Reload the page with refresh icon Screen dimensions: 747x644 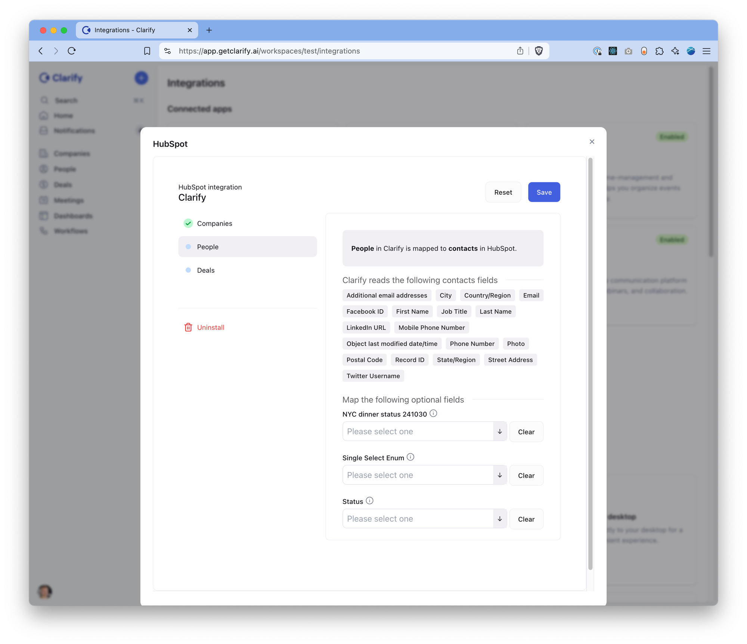(72, 51)
